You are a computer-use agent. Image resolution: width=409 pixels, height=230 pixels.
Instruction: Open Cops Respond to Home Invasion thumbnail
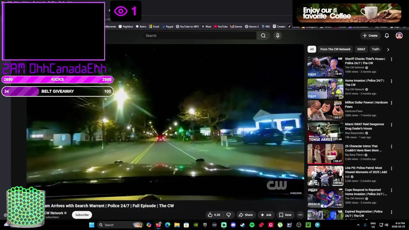click(325, 198)
